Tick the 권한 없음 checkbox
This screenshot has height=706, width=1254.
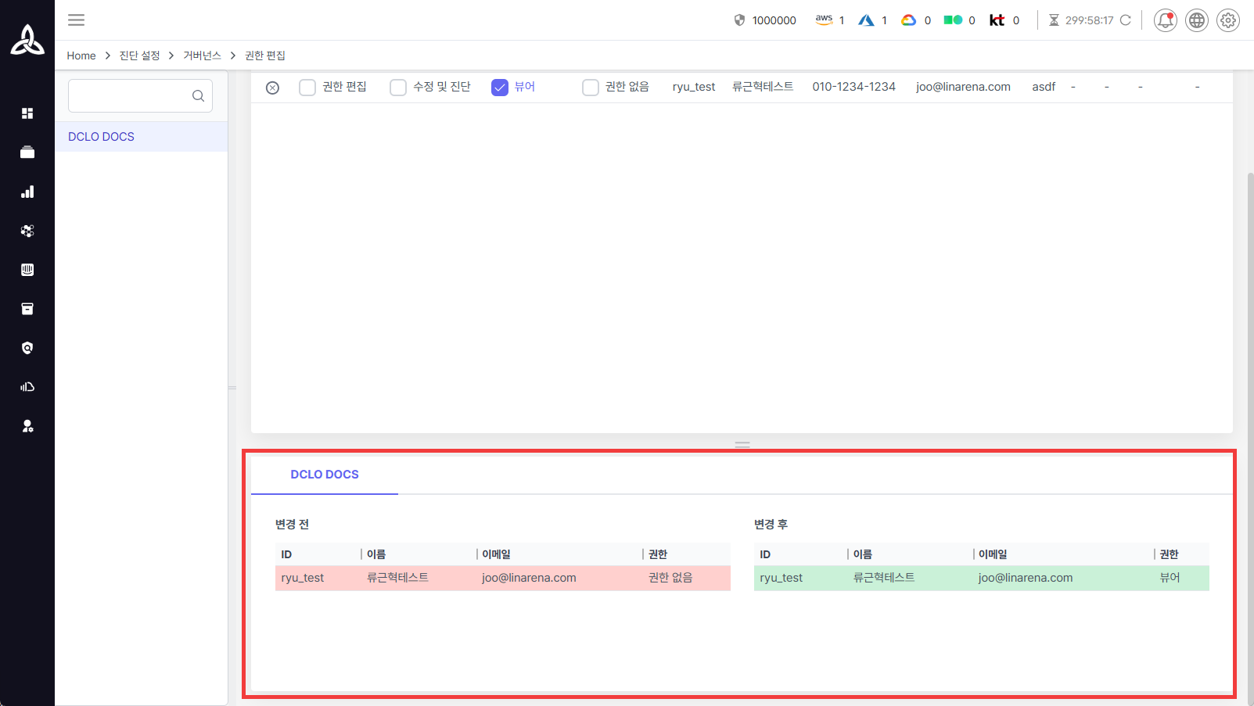[x=591, y=88]
